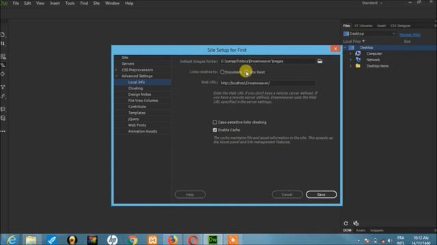Viewport: 437px width, 245px height.
Task: Open the Site menu
Action: click(96, 3)
